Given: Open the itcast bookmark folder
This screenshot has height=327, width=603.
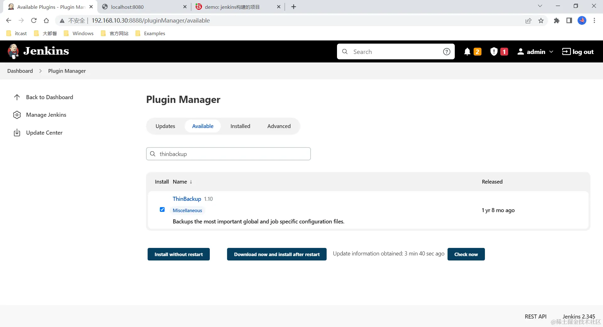Looking at the screenshot, I should (x=17, y=33).
